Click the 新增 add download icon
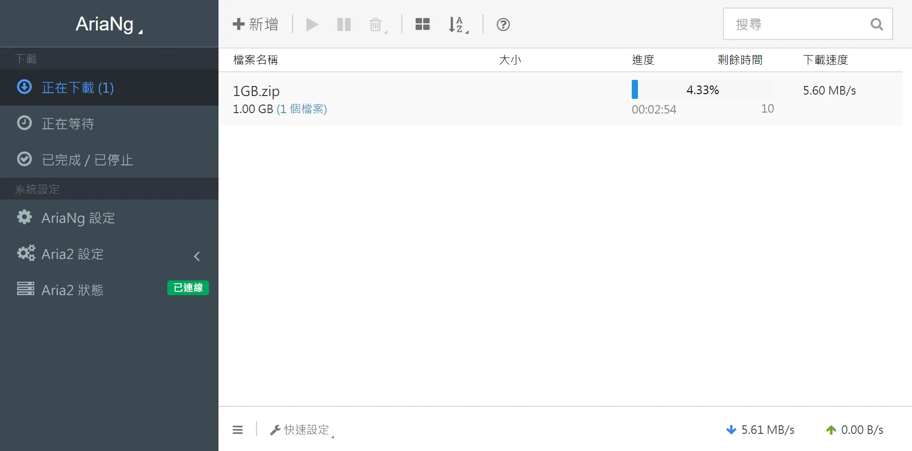This screenshot has height=451, width=912. tap(239, 24)
